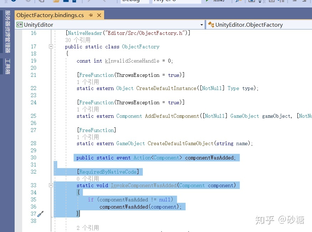Show the 30 个引用 references for ObjectFactory
The width and height of the screenshot is (312, 232).
click(x=77, y=40)
